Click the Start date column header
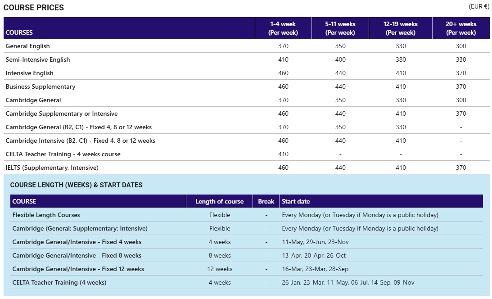This screenshot has height=299, width=492. (296, 201)
